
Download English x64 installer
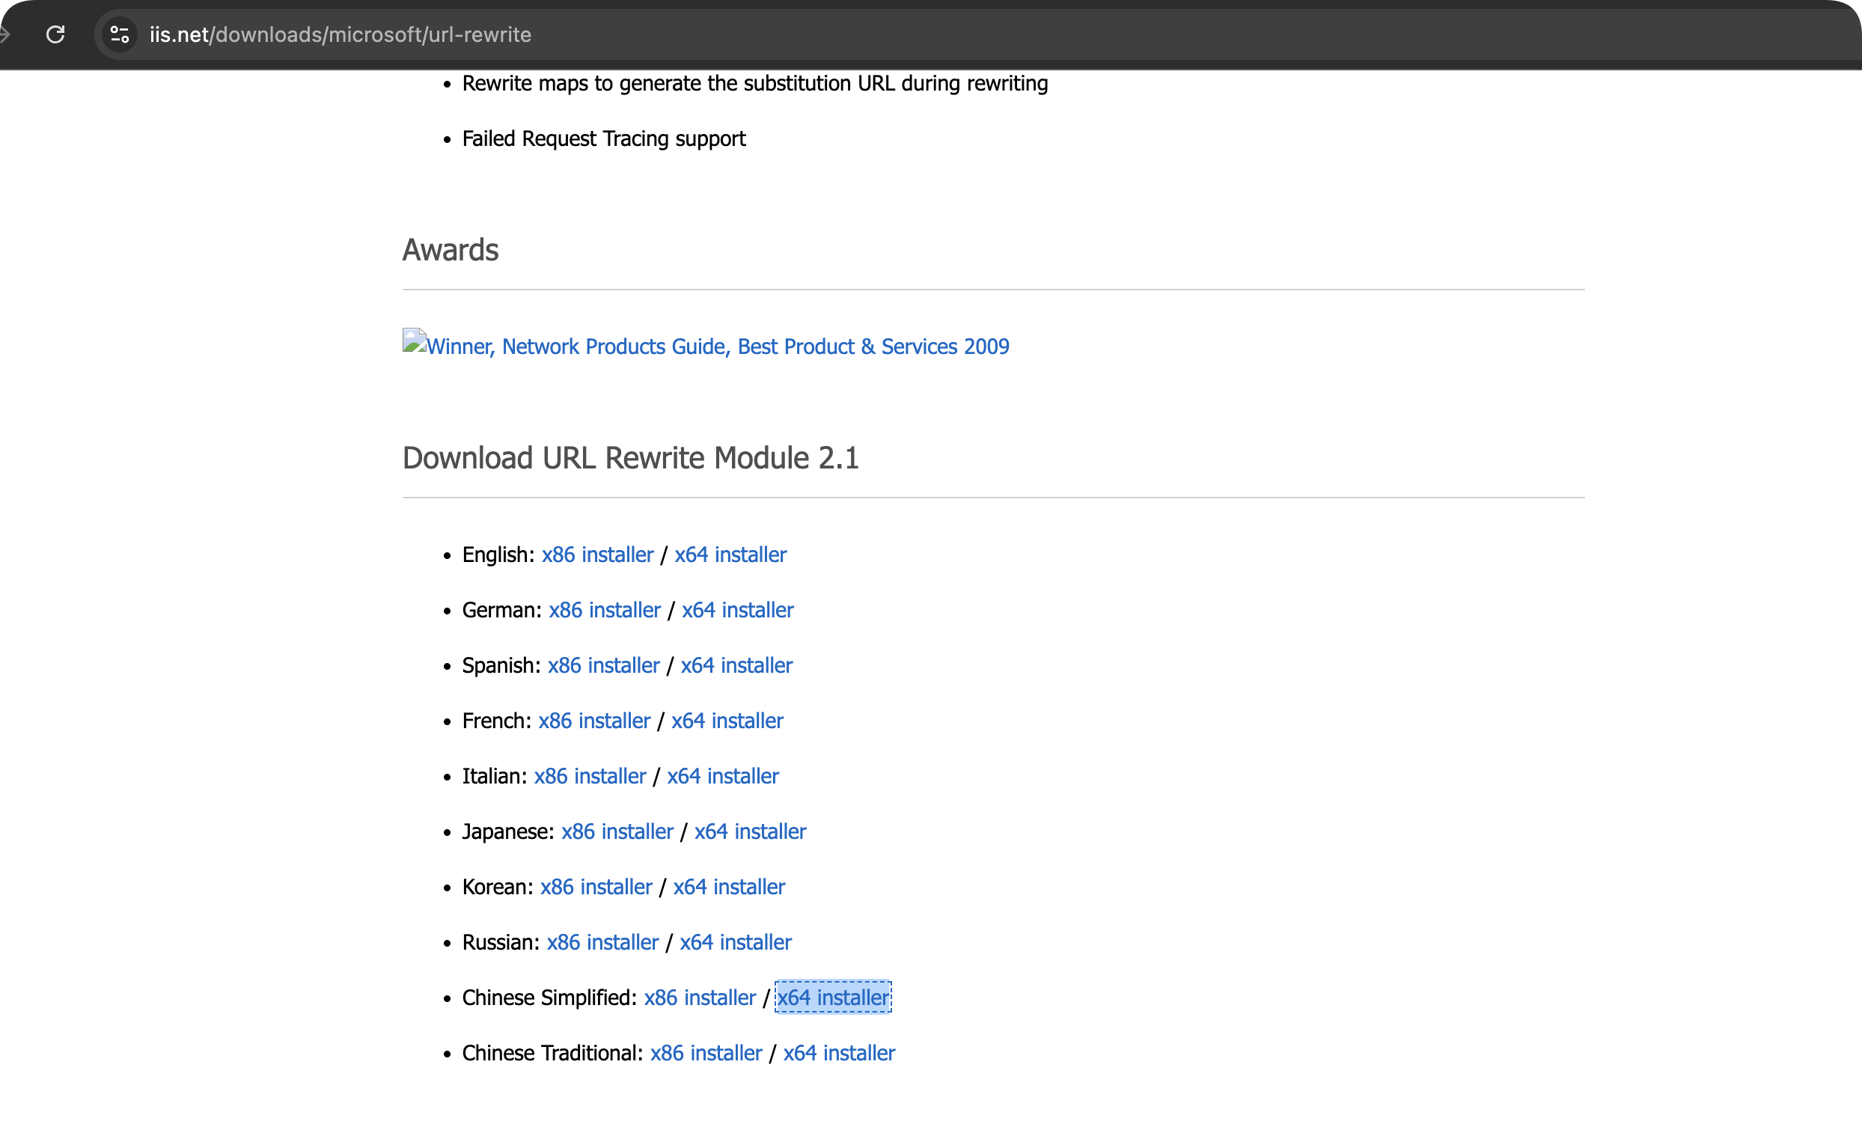[x=730, y=555]
